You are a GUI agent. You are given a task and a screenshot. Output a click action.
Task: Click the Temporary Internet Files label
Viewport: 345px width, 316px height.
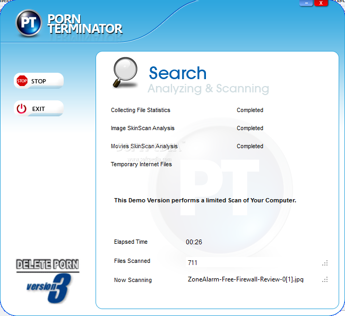pos(141,164)
